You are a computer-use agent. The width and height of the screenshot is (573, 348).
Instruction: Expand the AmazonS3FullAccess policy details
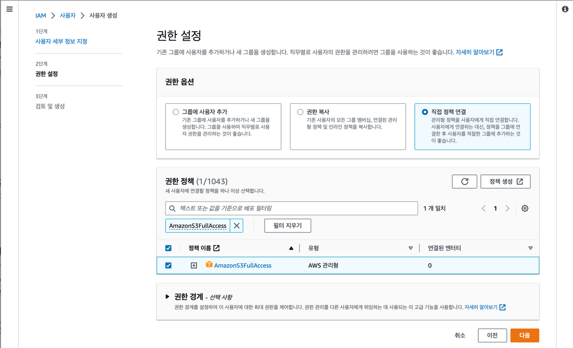pos(194,265)
